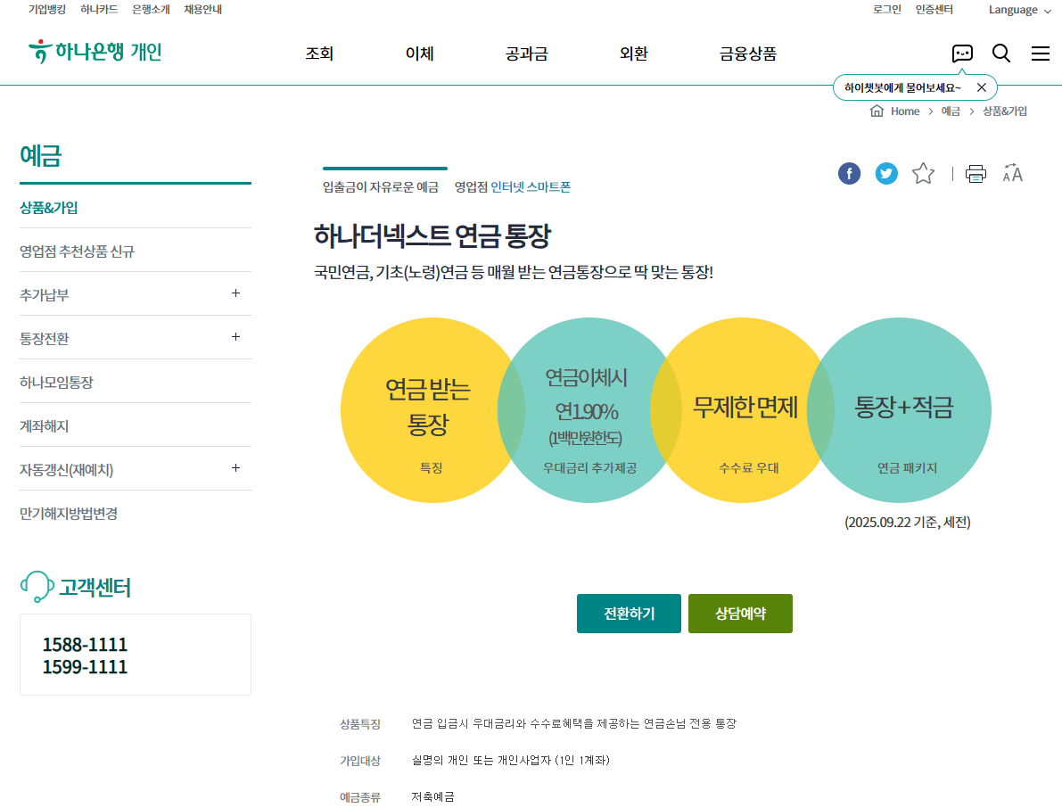
Task: Expand the 통장전환 sidebar item
Action: pos(235,336)
